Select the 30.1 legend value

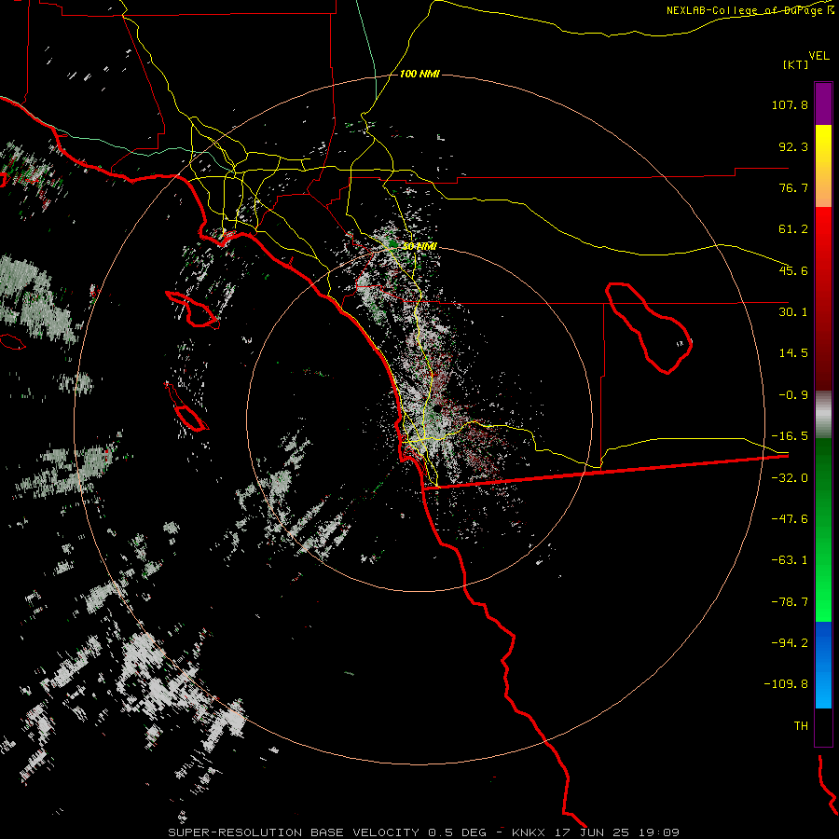point(793,312)
